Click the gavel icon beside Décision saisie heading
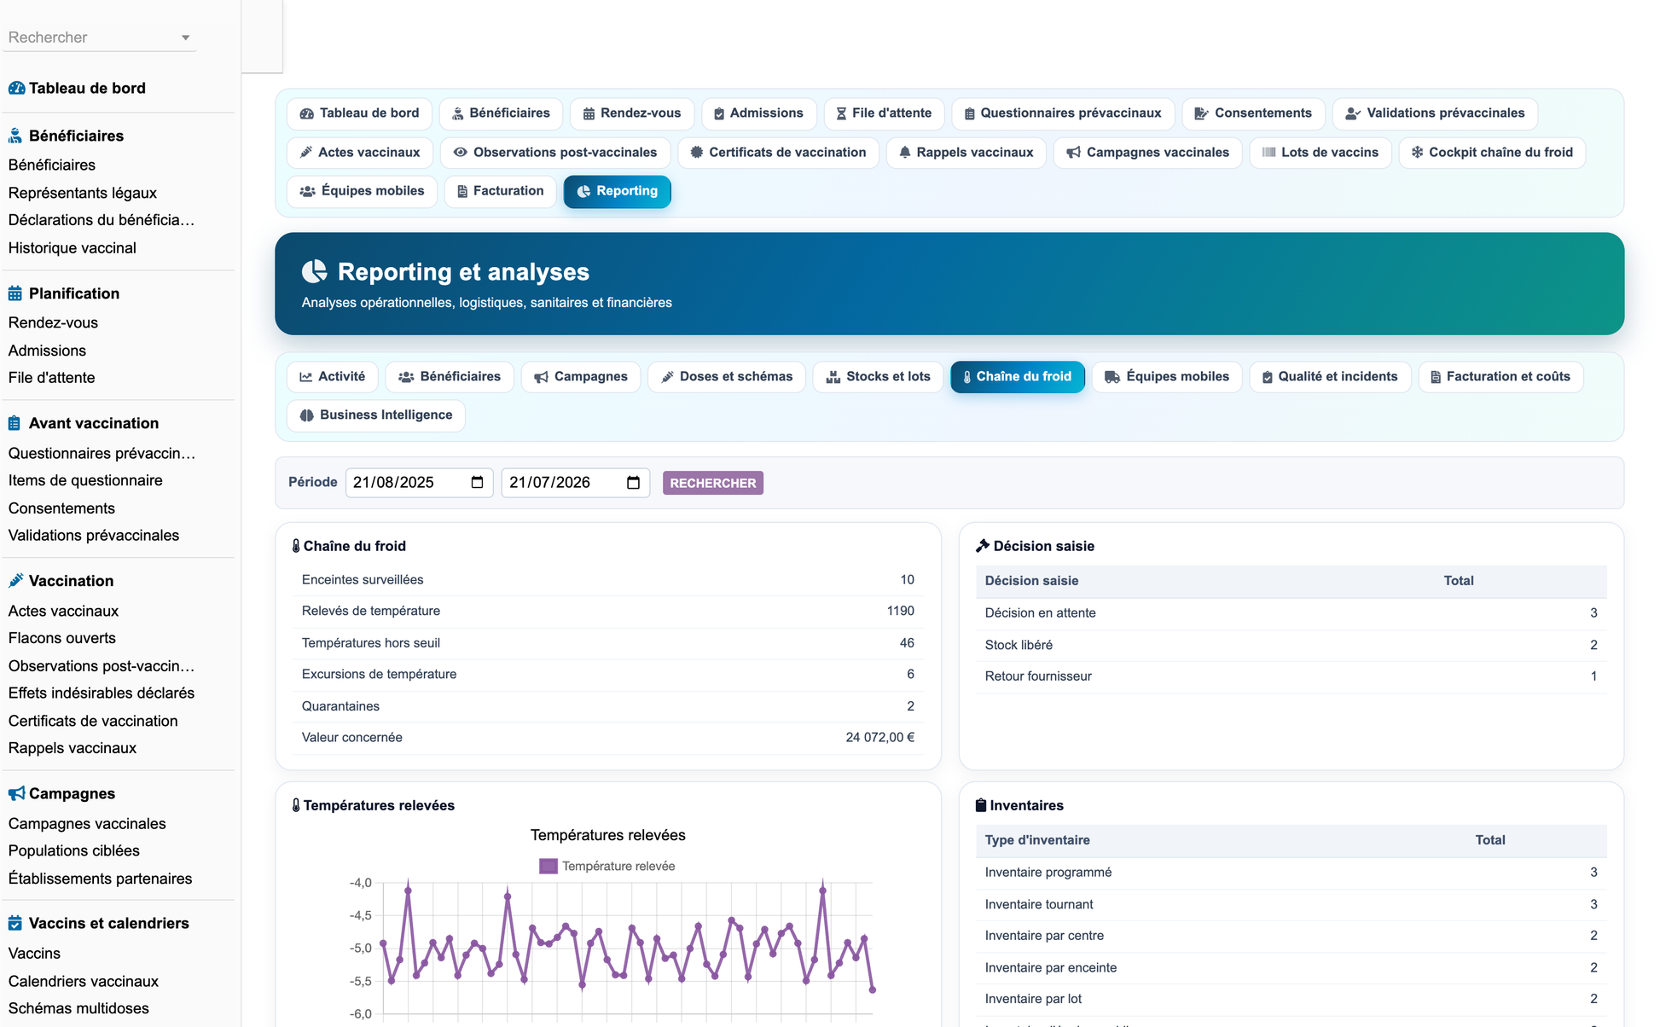Screen dimensions: 1660x1027 983,546
